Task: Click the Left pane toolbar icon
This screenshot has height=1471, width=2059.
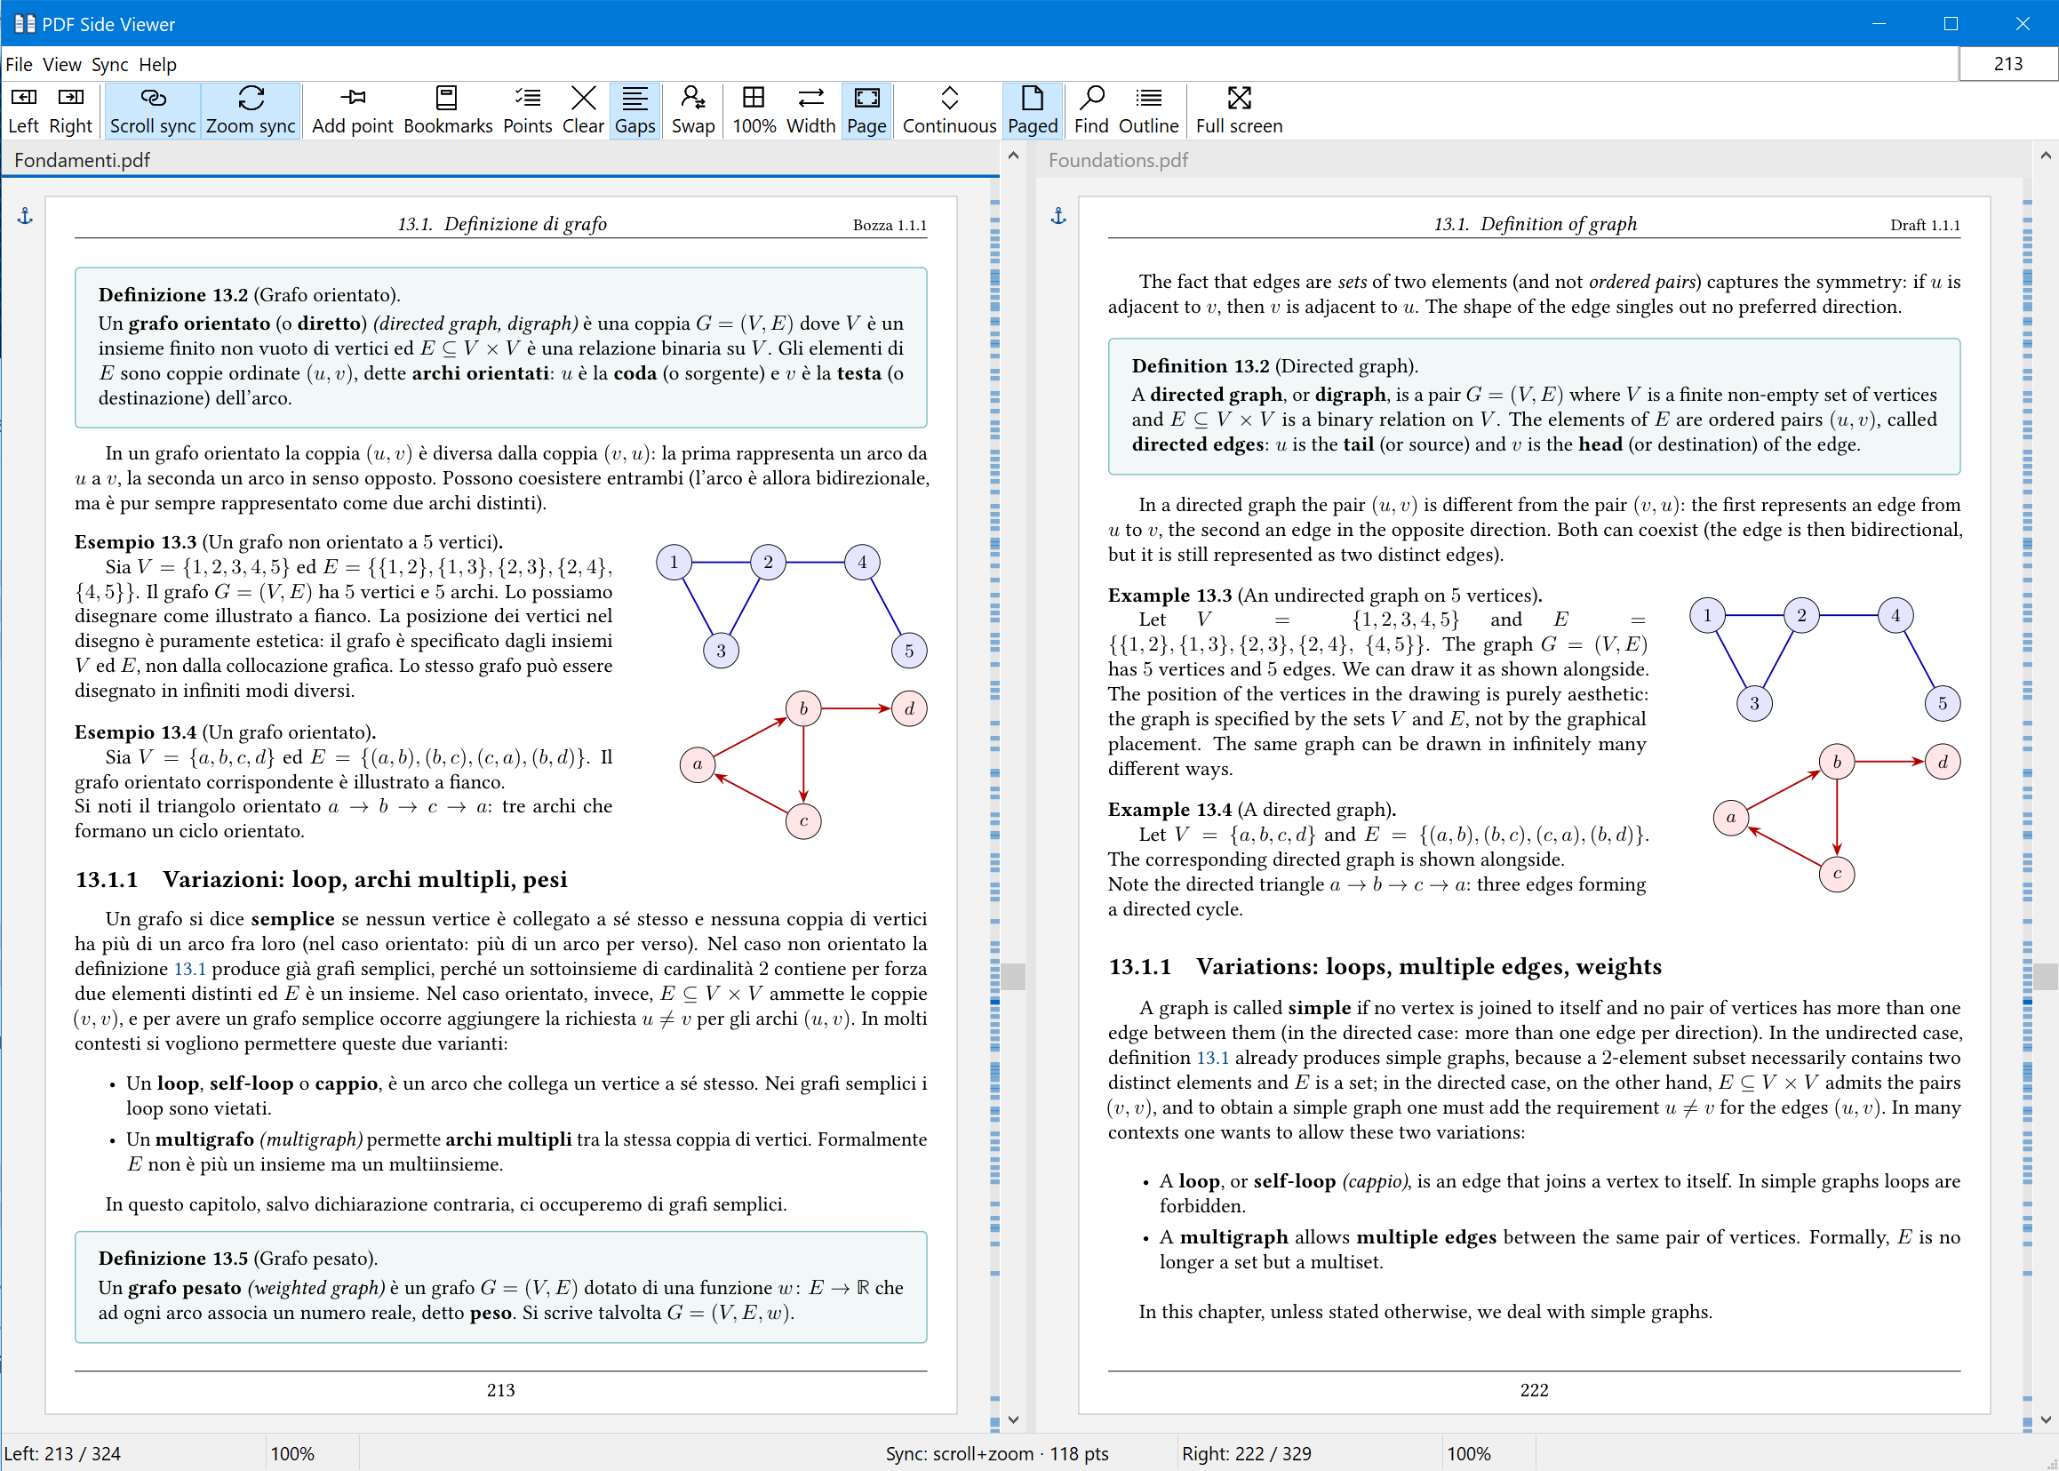Action: [23, 110]
